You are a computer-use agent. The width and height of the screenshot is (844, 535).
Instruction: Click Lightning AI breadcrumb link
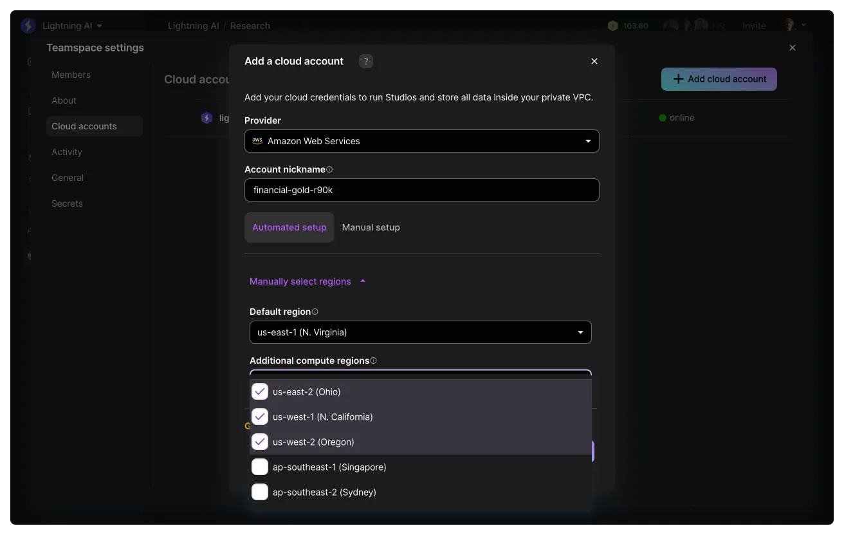click(193, 26)
